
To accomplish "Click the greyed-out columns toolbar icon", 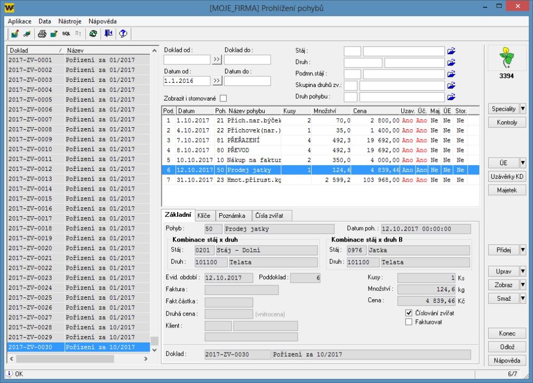I will pos(78,34).
